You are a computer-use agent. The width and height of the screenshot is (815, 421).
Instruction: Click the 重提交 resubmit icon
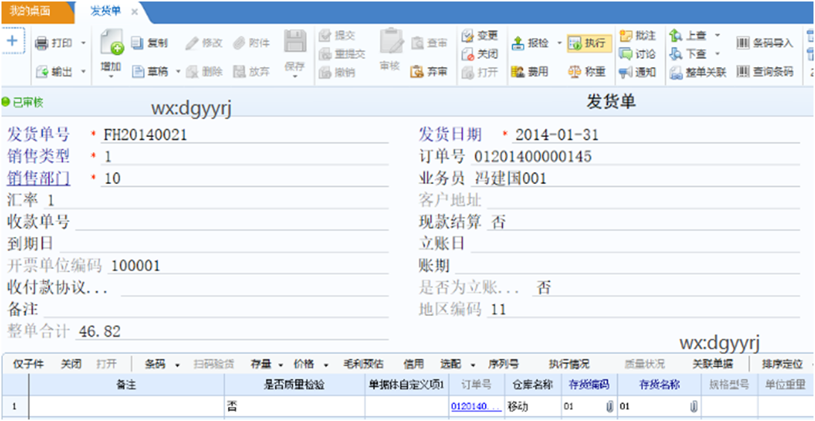tap(326, 54)
